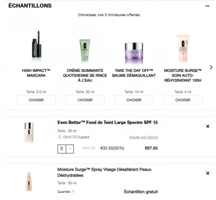Viewport: 216px width, 200px height.
Task: Click the Moisture Surge spray bottle thumbnail
Action: [29, 182]
